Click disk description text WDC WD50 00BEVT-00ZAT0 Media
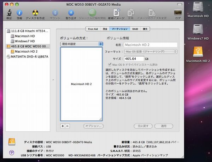This screenshot has height=162, width=212. tap(69, 142)
